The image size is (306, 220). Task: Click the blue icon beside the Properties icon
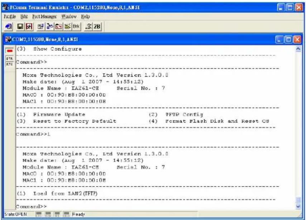49,27
